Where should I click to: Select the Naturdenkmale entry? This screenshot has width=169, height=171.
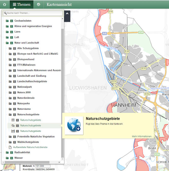coord(26,98)
